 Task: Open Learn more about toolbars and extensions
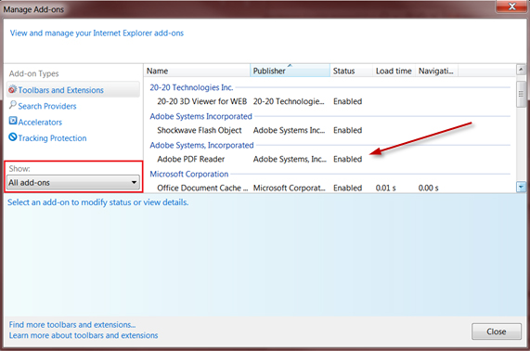click(84, 335)
